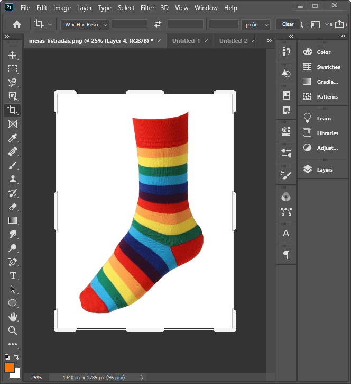Screen dimensions: 351x384
Task: Select the Healing Brush tool
Action: 13,151
